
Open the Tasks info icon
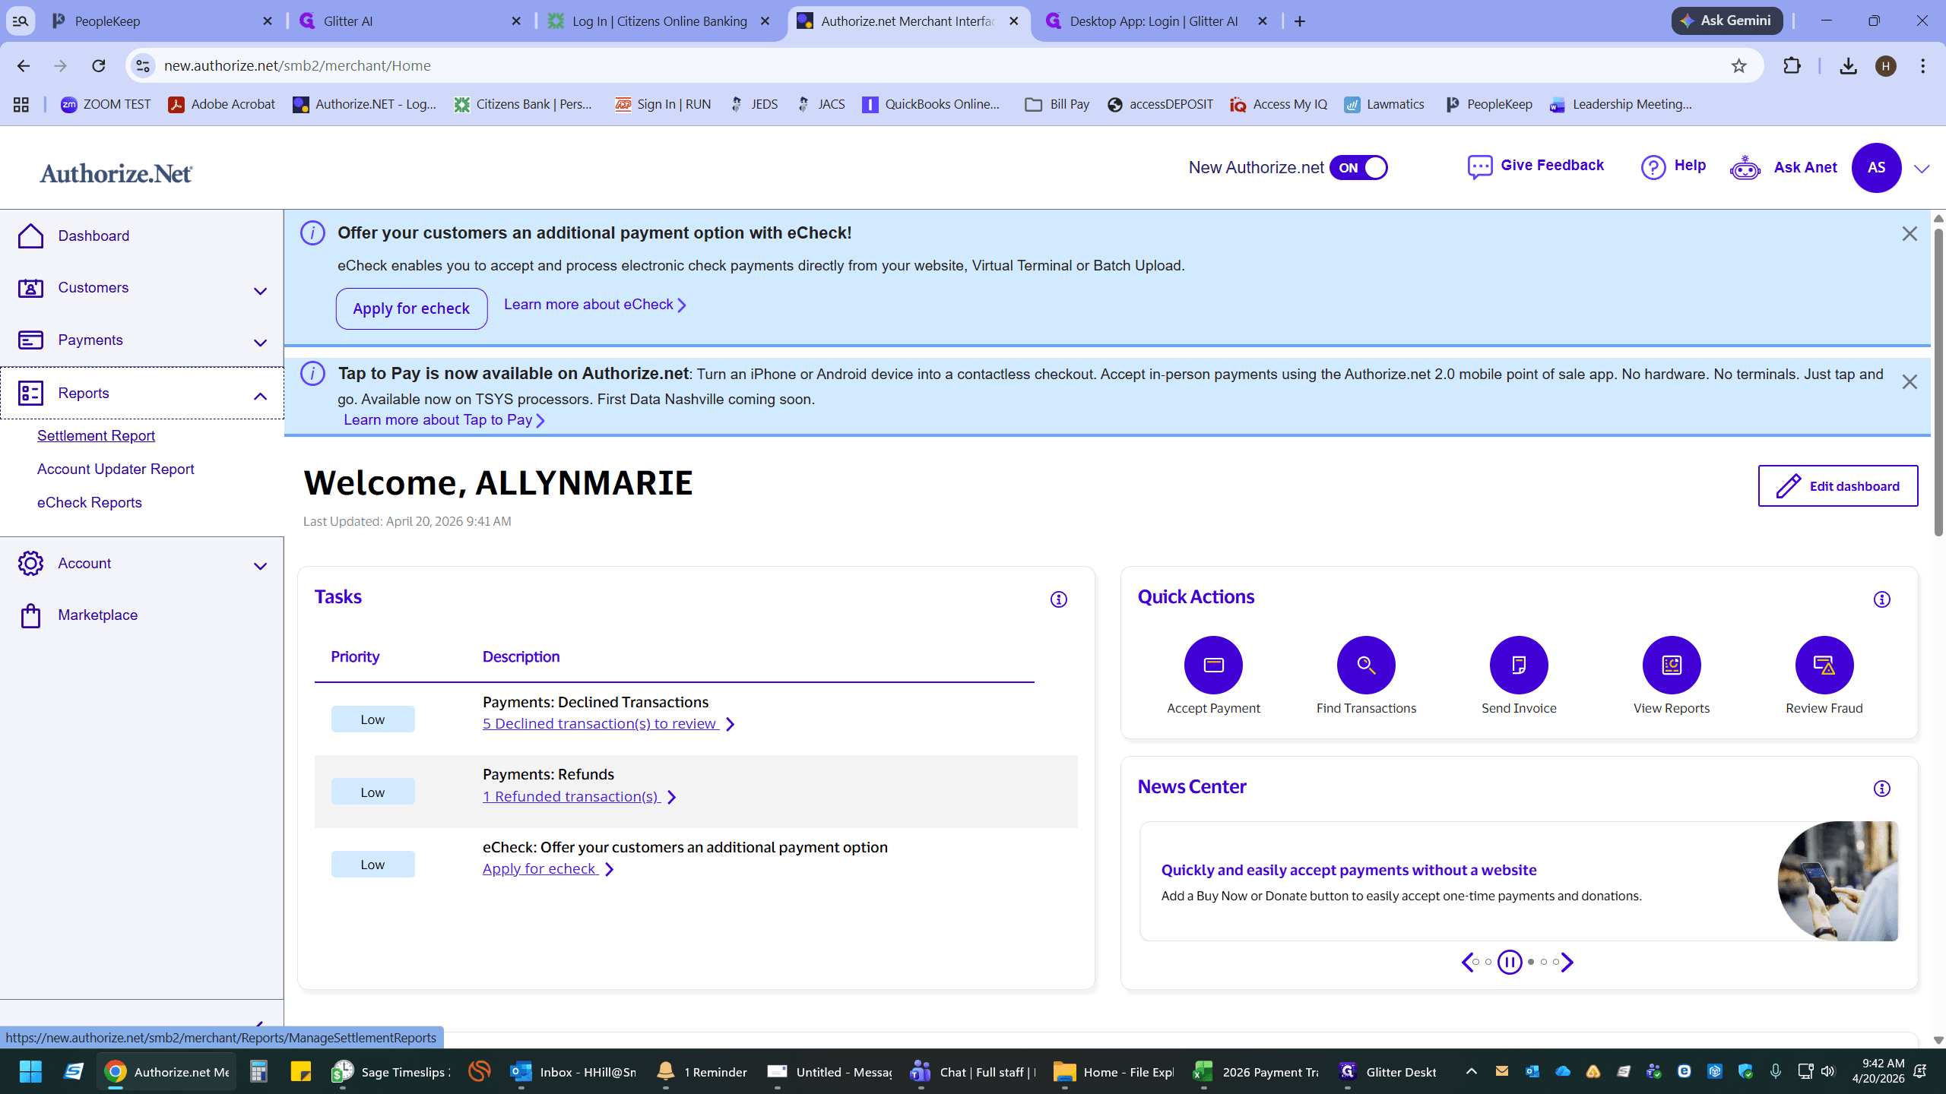1059,599
